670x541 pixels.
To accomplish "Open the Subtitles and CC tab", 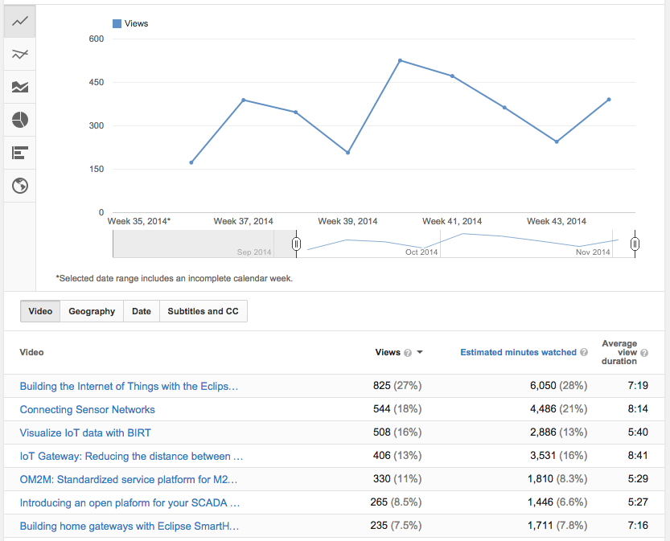I will click(203, 311).
